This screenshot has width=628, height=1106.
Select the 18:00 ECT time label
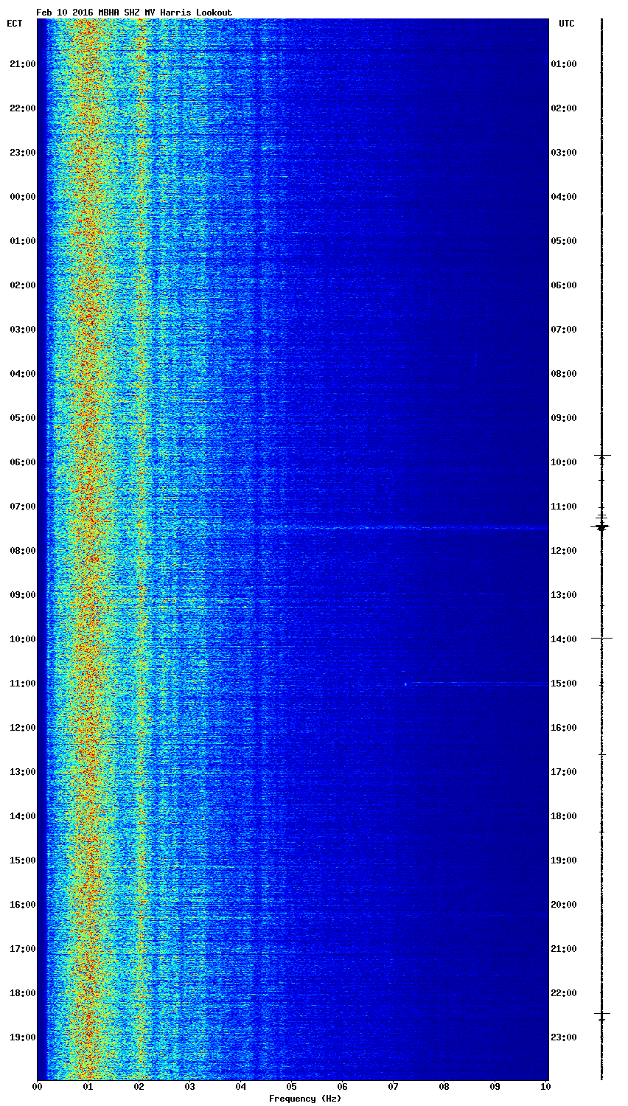(x=22, y=993)
